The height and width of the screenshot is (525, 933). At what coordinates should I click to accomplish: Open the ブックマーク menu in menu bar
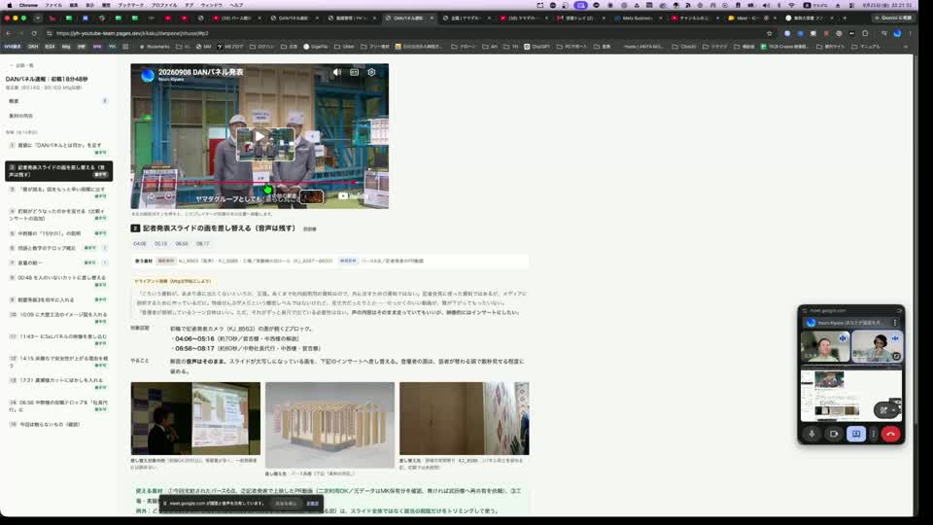pyautogui.click(x=130, y=5)
